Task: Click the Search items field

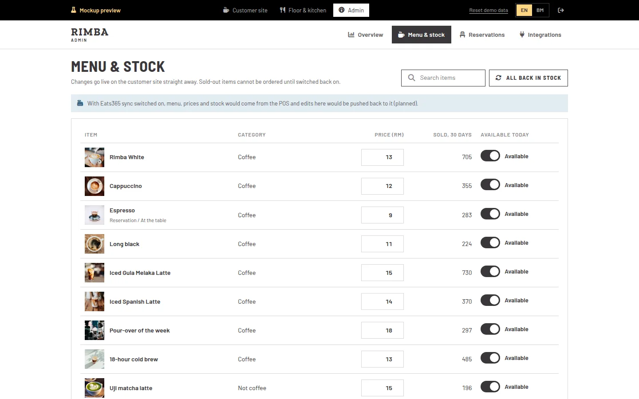Action: click(443, 78)
